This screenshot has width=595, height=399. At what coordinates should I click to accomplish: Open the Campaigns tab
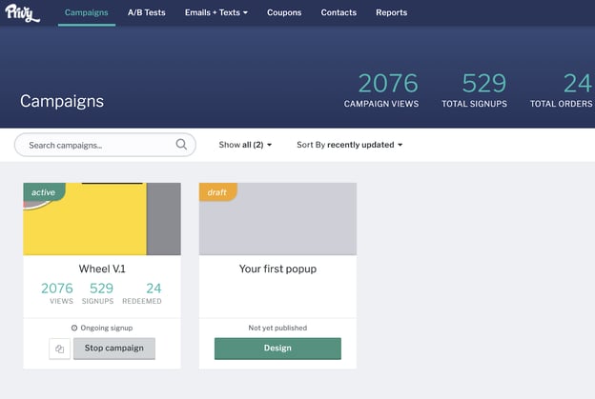click(x=87, y=12)
